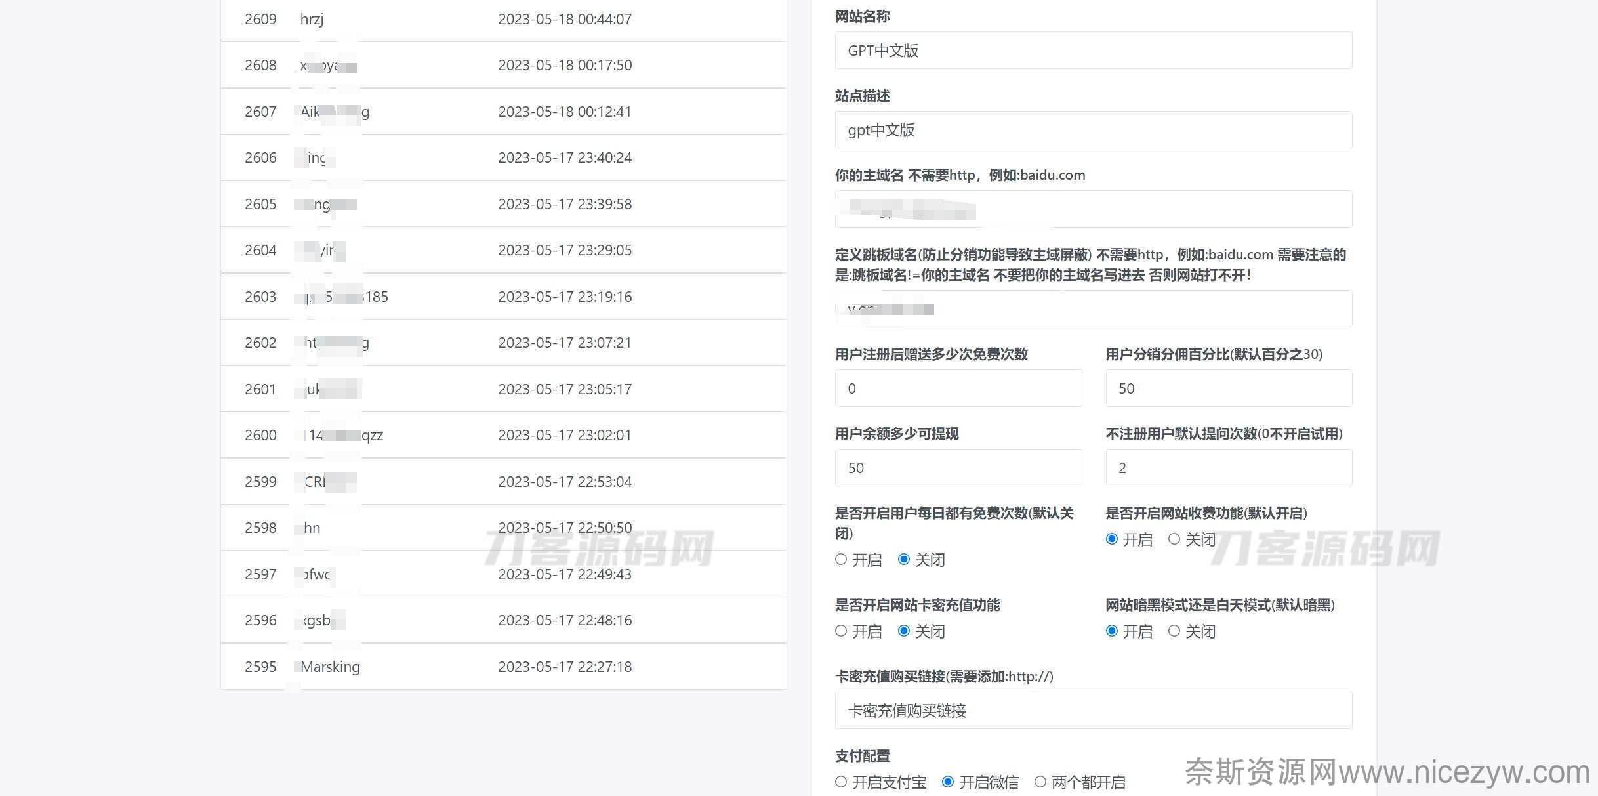Click user ID 2605 cell
This screenshot has height=796, width=1598.
260,204
